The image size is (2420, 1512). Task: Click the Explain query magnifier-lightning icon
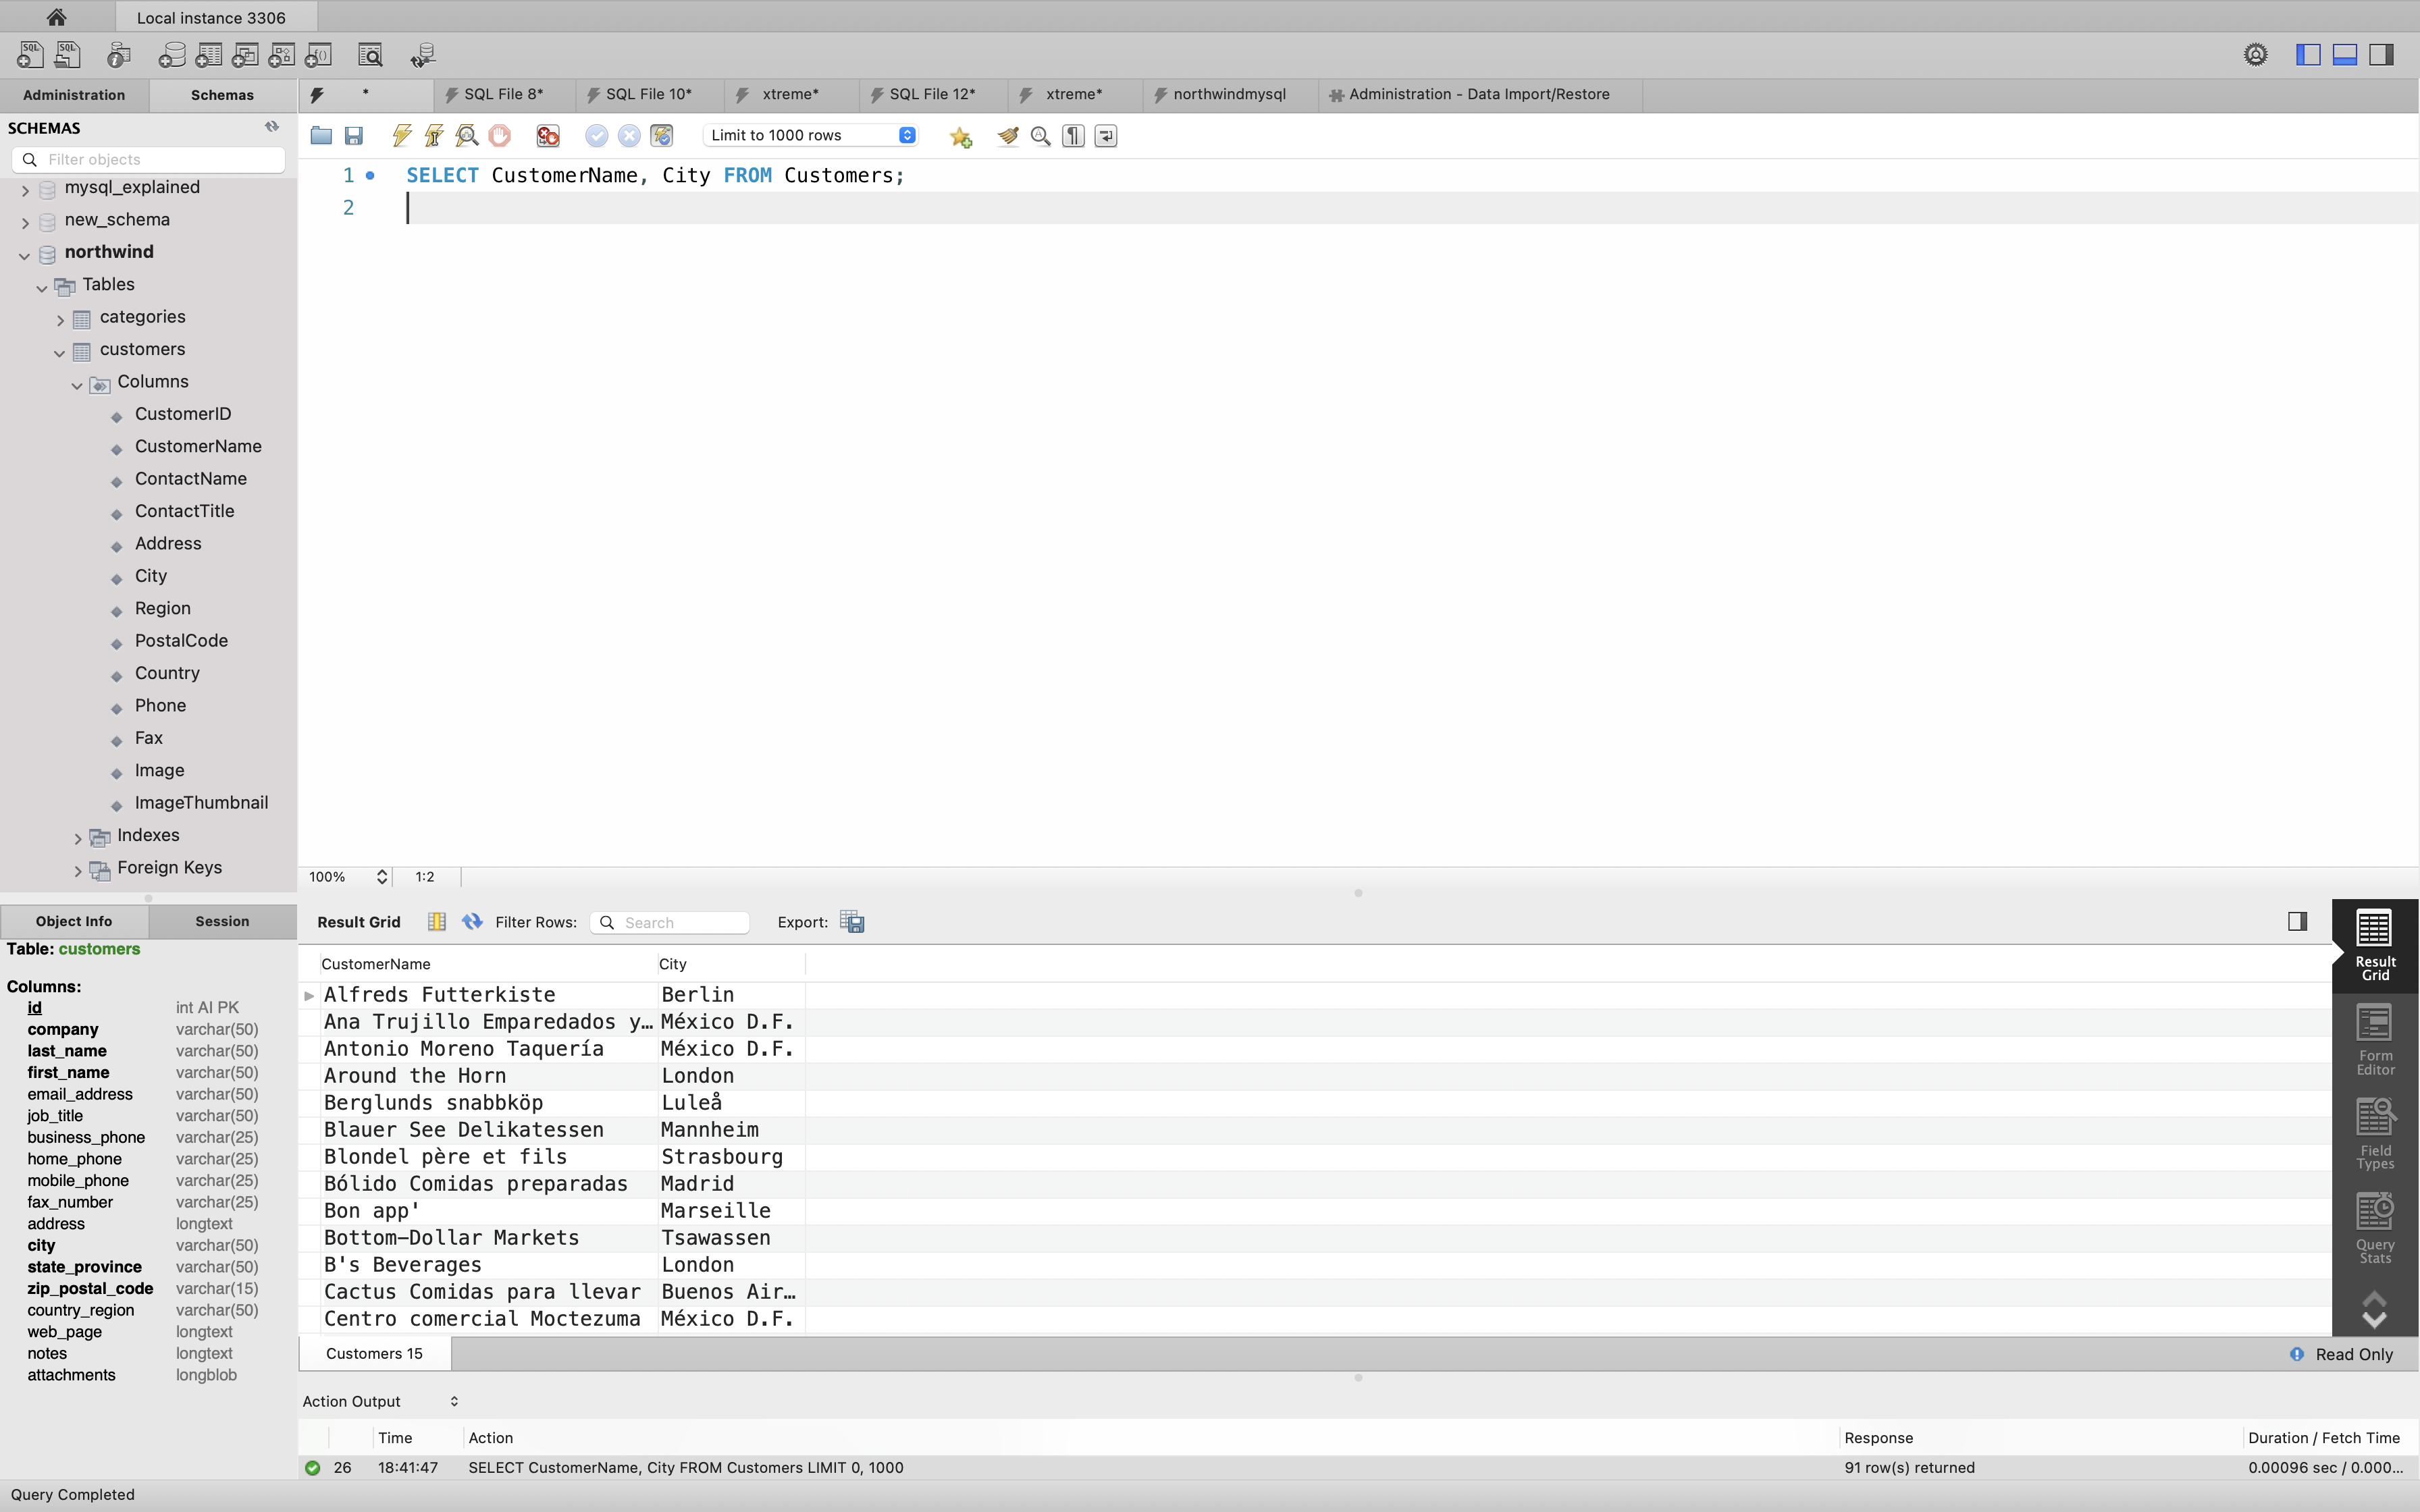467,135
